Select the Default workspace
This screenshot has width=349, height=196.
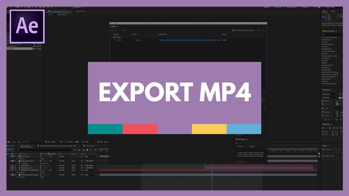pos(266,7)
